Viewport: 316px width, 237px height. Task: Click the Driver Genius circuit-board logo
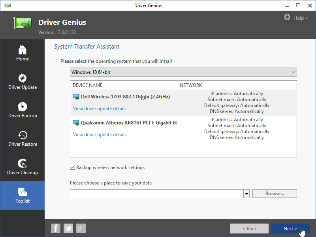tap(23, 23)
